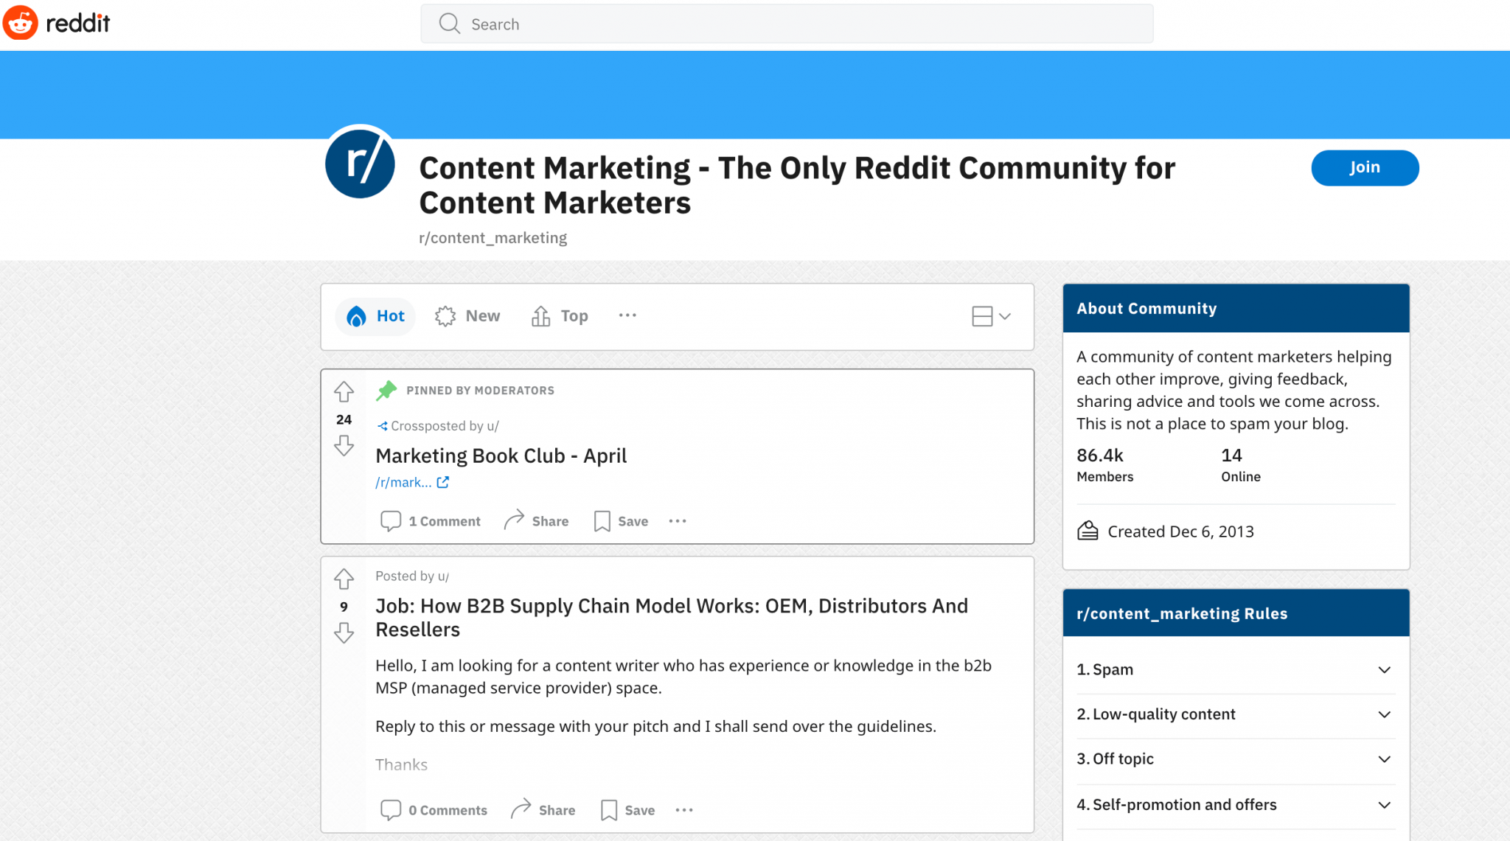Image resolution: width=1510 pixels, height=841 pixels.
Task: Open more options on the pinned post
Action: tap(677, 520)
